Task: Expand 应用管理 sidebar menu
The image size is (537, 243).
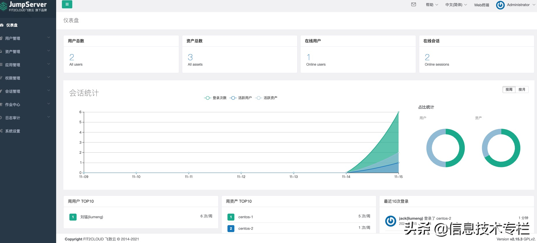Action: [28, 65]
